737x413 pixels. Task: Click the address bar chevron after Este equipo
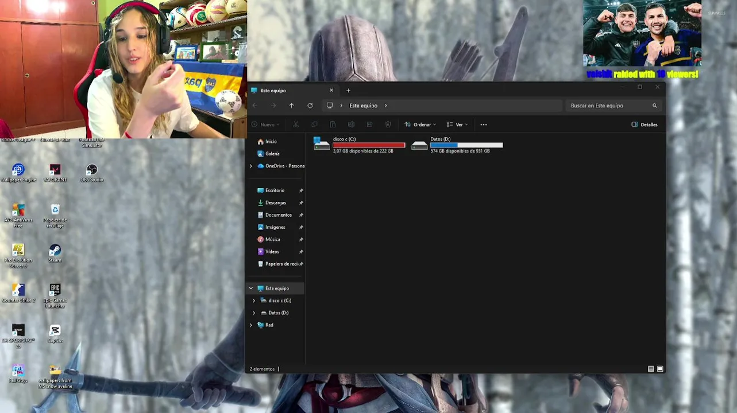[x=386, y=106]
